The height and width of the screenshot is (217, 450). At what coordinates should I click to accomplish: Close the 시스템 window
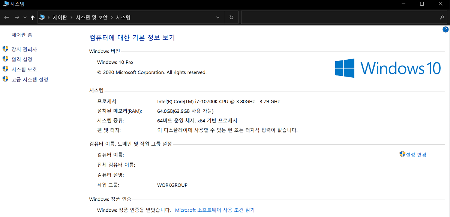tap(440, 4)
